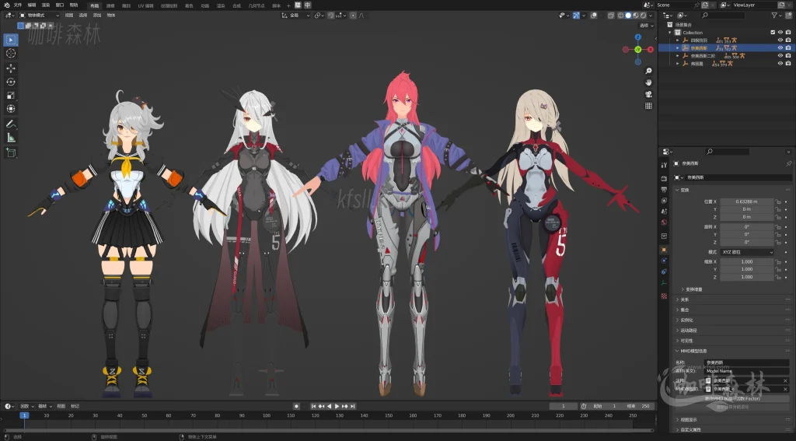Open the Edit (编辑) menu

coord(31,5)
